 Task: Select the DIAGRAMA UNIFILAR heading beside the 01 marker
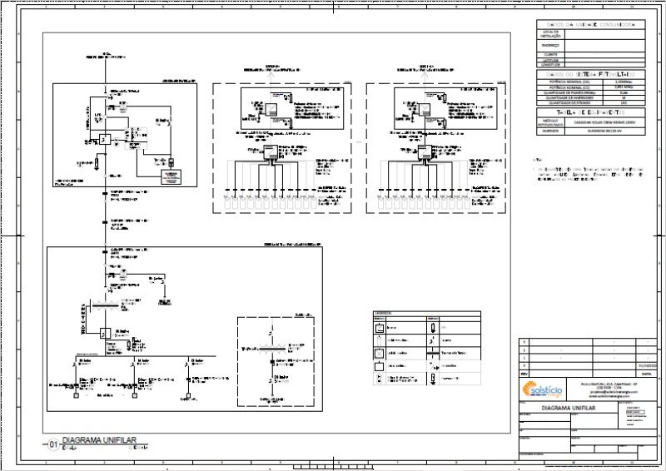[x=99, y=440]
